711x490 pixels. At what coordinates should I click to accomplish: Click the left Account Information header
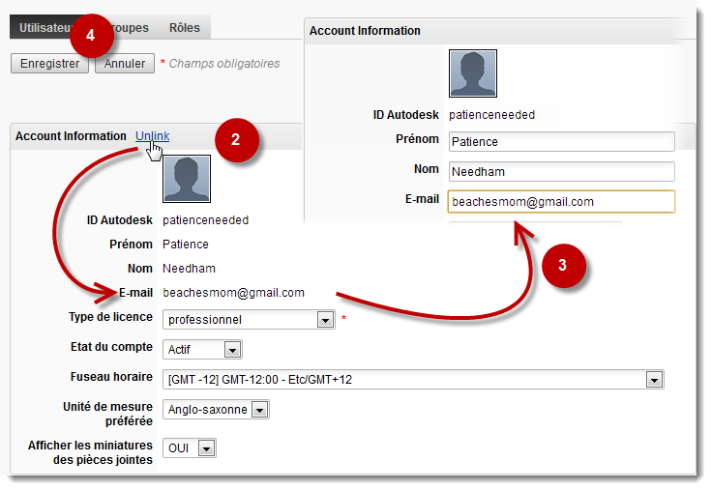pos(71,136)
